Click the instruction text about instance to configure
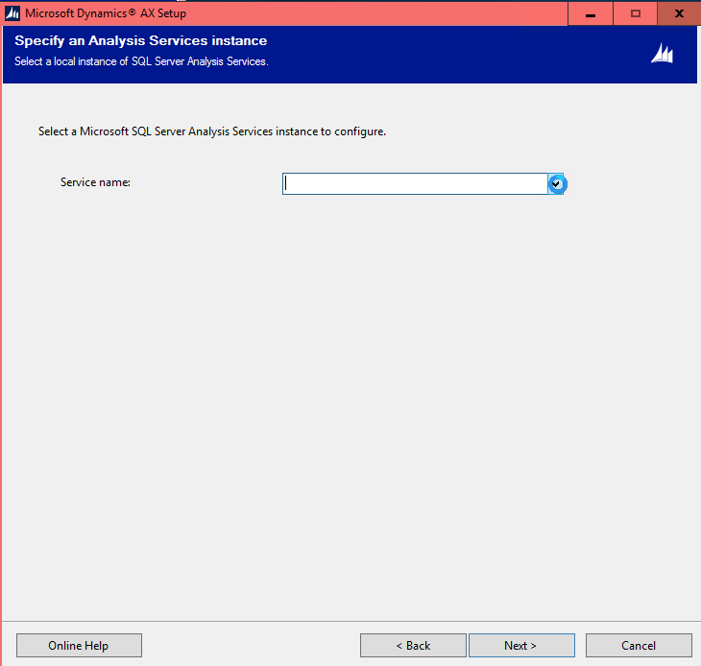The height and width of the screenshot is (666, 701). pos(211,131)
